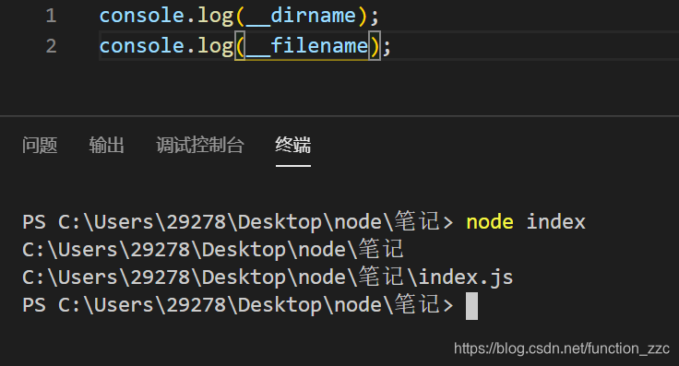Click the first PS prompt path in terminal
The image size is (679, 366).
(x=238, y=222)
